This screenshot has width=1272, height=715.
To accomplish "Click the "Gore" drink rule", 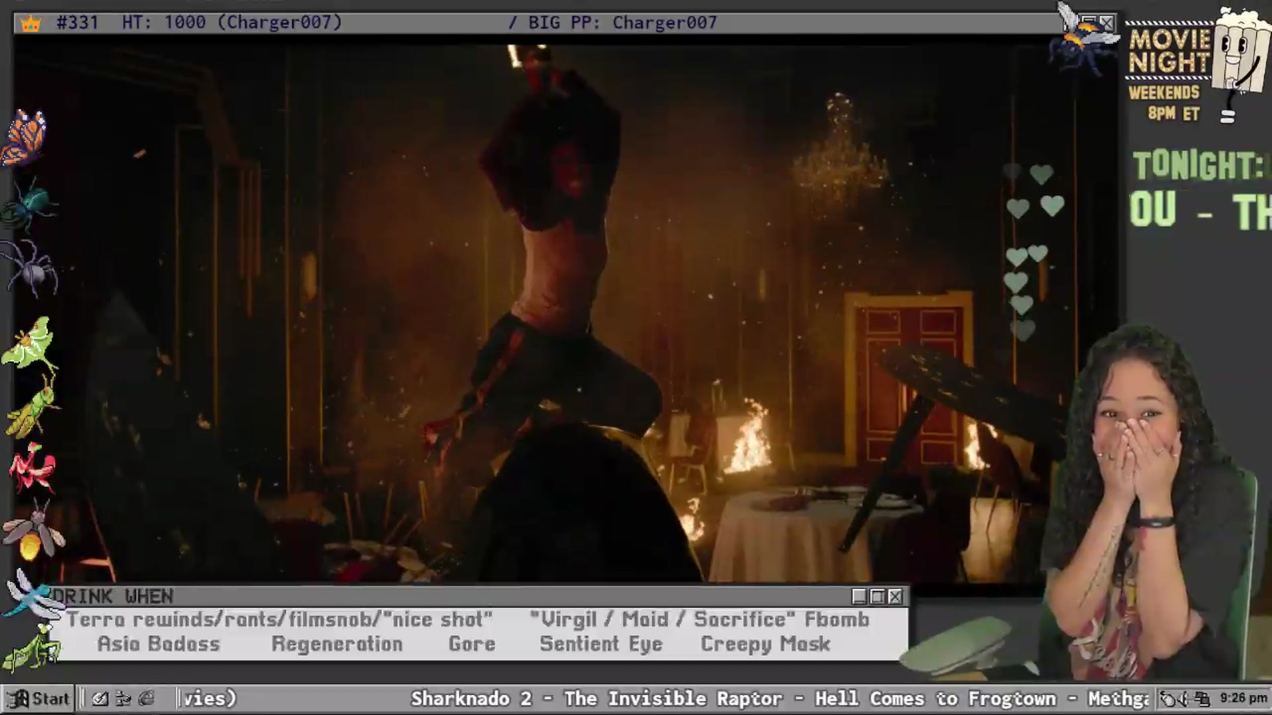I will click(472, 644).
